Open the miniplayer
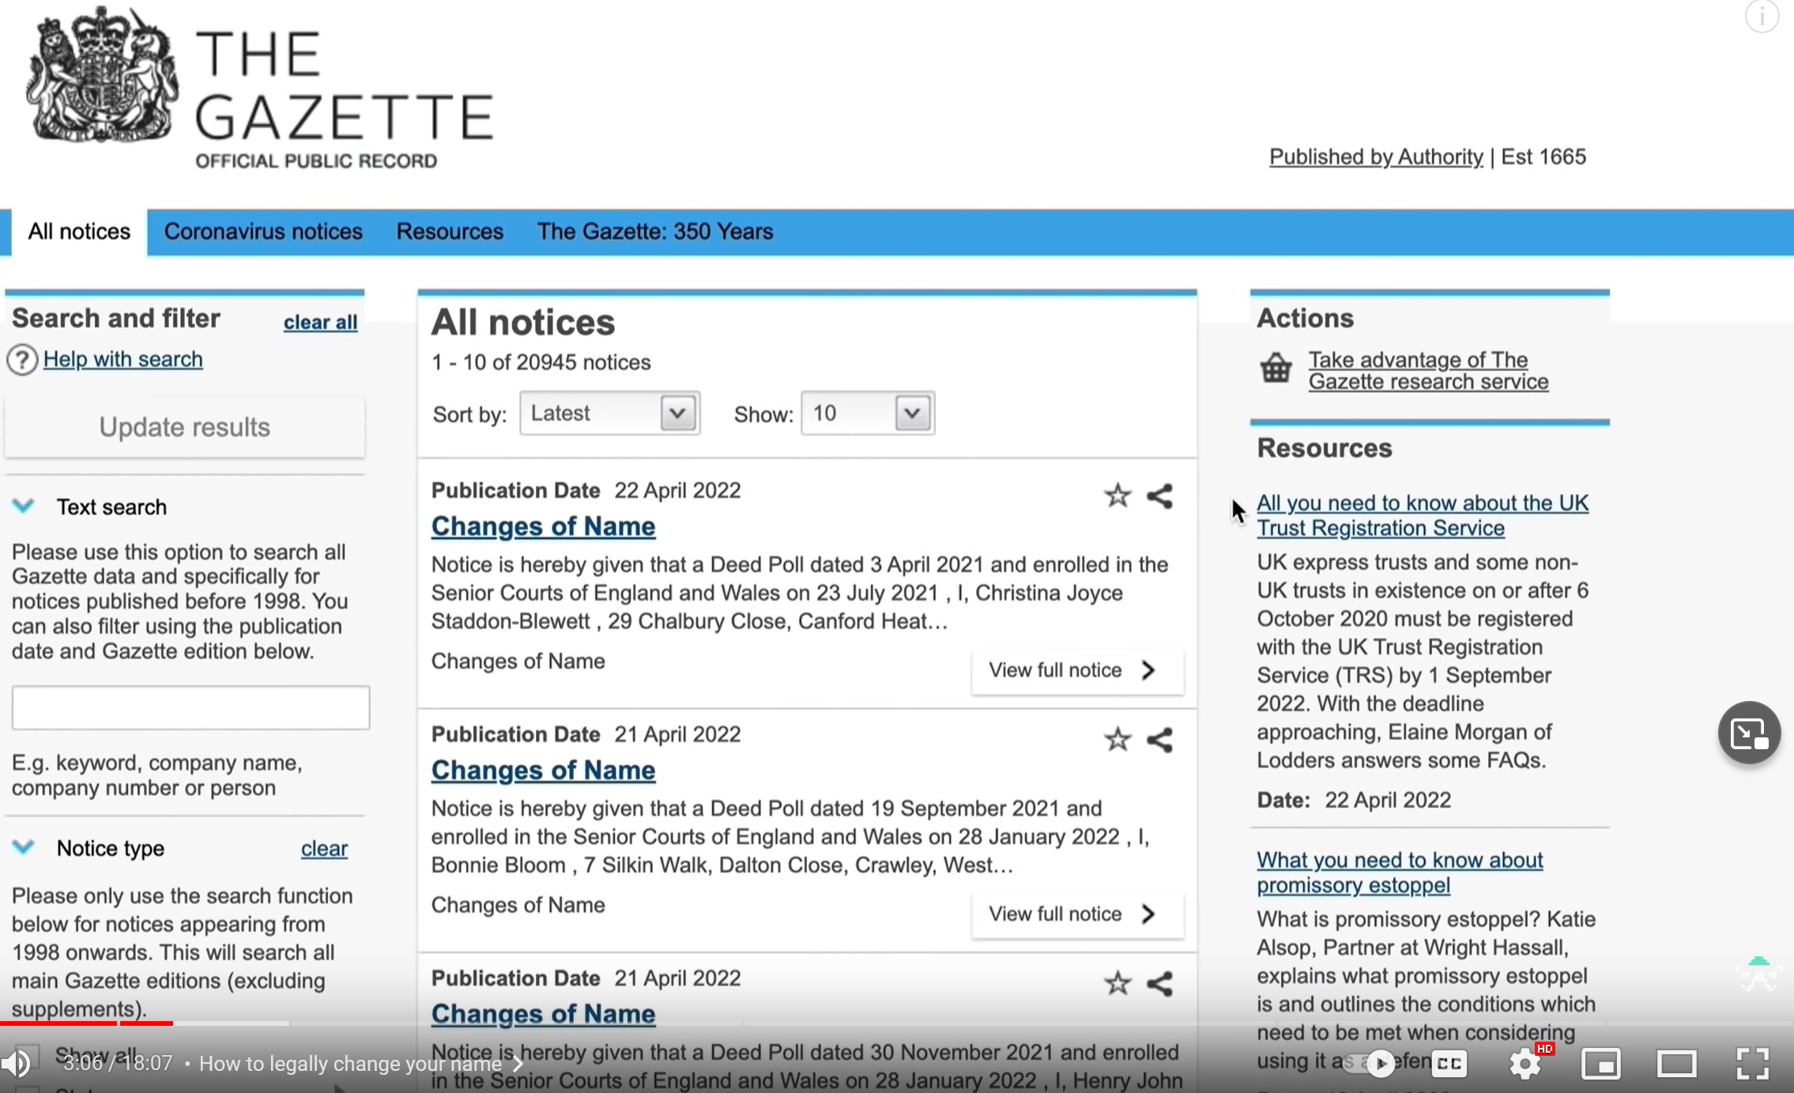This screenshot has width=1794, height=1093. click(1600, 1064)
